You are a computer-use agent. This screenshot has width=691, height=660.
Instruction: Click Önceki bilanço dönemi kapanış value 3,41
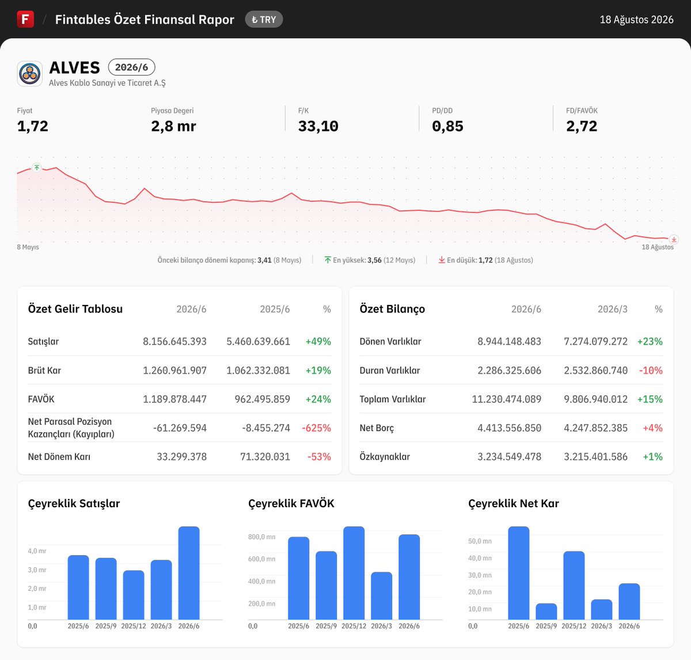click(264, 260)
